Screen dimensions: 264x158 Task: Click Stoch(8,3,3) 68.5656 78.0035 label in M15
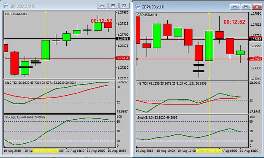coord(25,117)
